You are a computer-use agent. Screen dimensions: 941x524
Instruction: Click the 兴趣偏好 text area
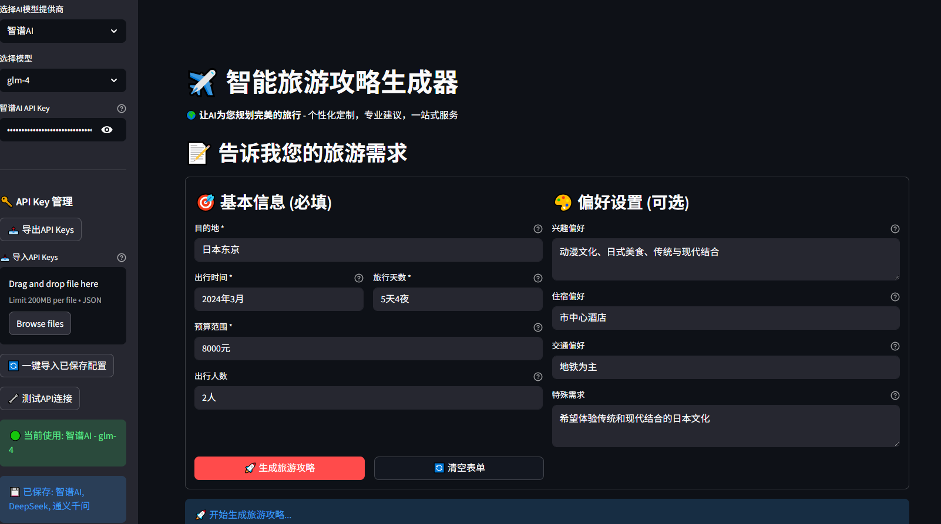point(726,259)
